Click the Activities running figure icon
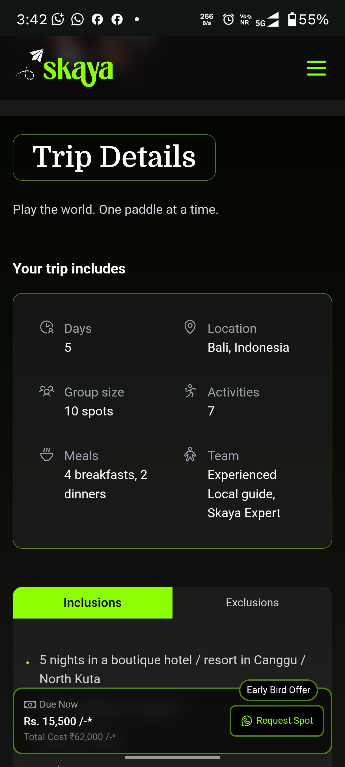The height and width of the screenshot is (767, 345). pos(190,391)
